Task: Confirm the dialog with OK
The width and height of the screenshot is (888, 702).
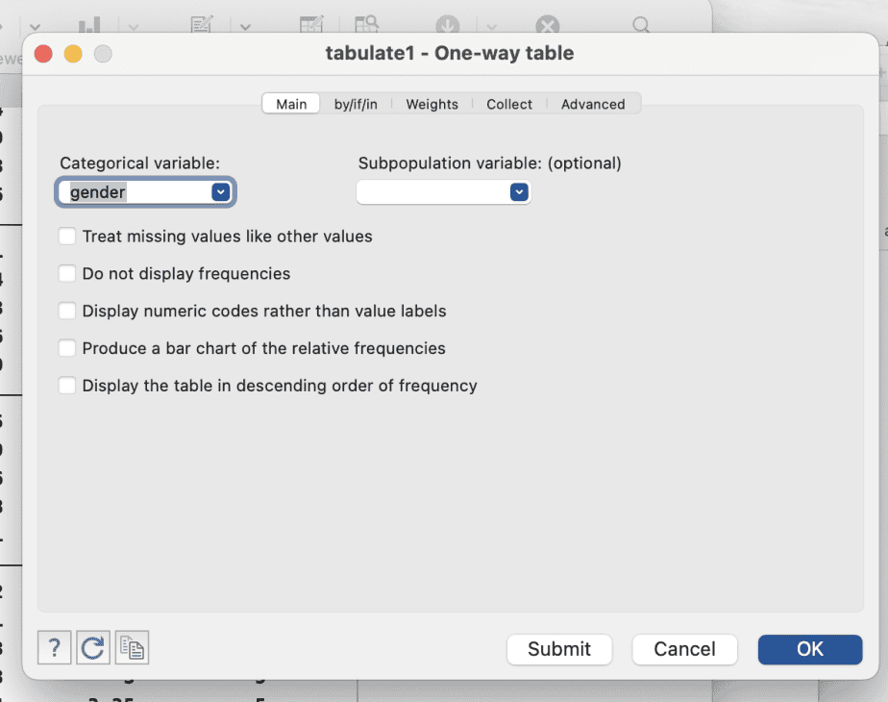Action: pyautogui.click(x=809, y=649)
